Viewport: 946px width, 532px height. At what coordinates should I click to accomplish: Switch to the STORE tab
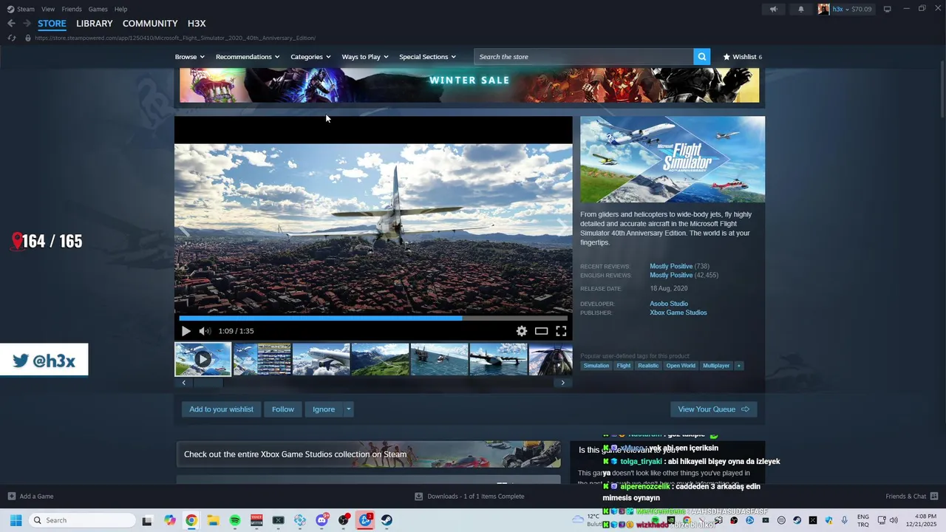[x=52, y=24]
